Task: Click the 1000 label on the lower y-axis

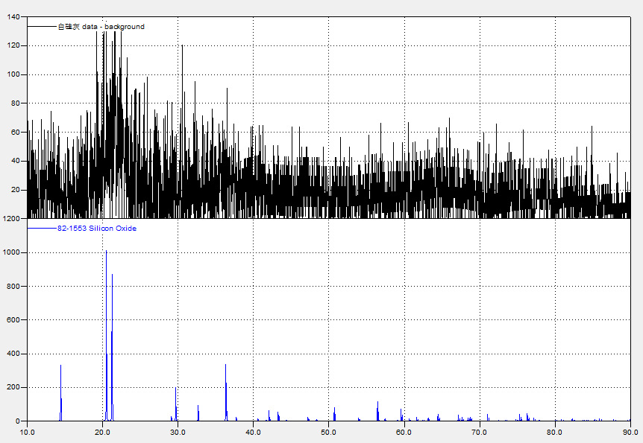Action: [x=11, y=252]
